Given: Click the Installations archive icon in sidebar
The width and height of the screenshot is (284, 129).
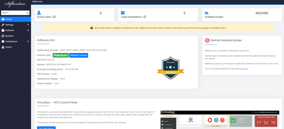Looking at the screenshot, I should 3,41.
